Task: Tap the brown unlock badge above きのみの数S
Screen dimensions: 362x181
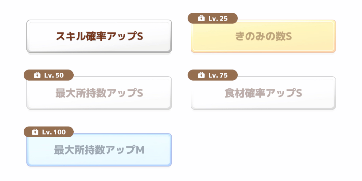Action: pos(212,18)
